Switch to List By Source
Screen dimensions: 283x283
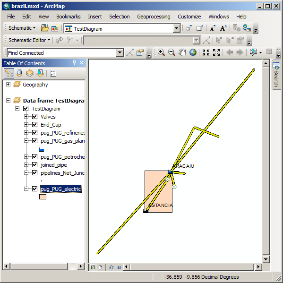[19, 73]
